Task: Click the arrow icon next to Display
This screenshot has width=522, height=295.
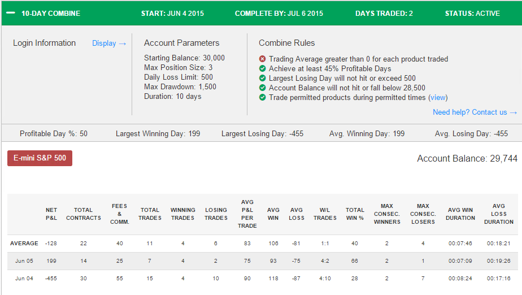Action: (x=123, y=44)
